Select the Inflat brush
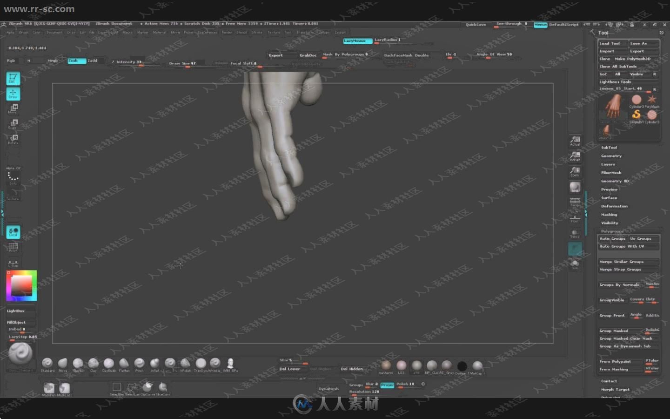The image size is (670, 419). pyautogui.click(x=154, y=364)
